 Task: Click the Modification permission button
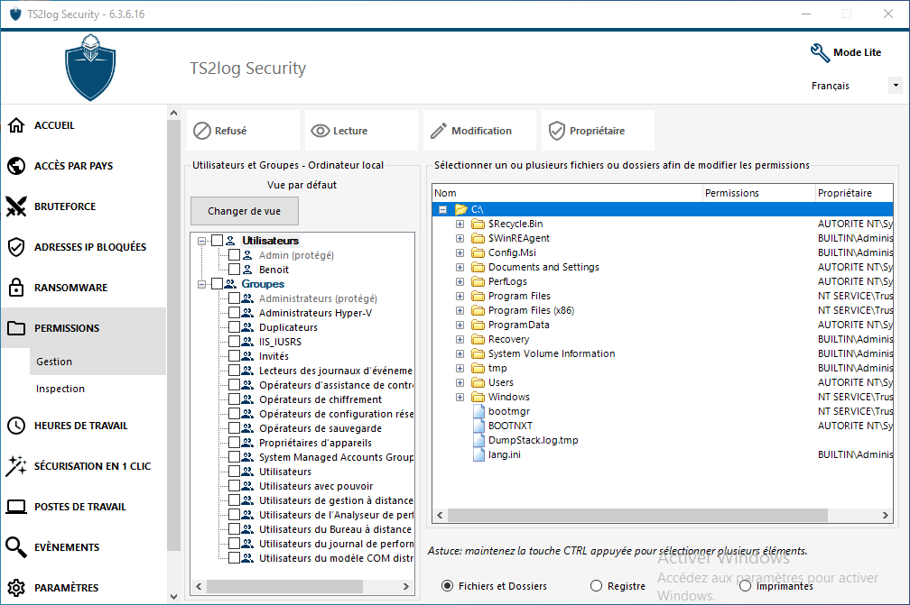[480, 131]
